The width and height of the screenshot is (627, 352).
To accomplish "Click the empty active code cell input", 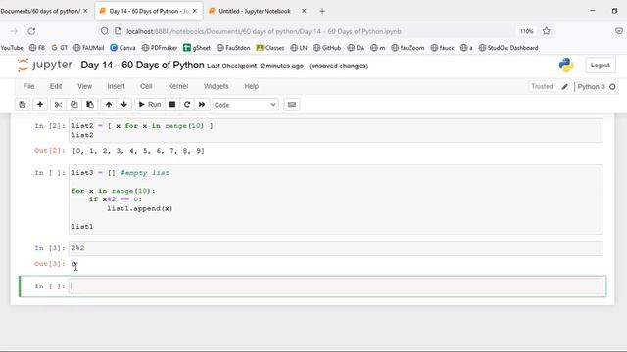I will [x=336, y=286].
